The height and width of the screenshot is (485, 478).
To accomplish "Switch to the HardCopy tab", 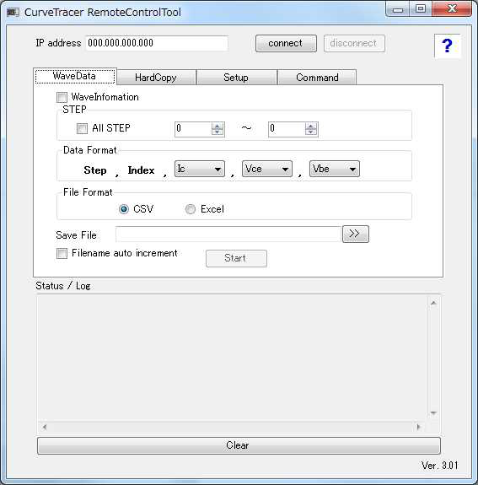I will [x=156, y=78].
